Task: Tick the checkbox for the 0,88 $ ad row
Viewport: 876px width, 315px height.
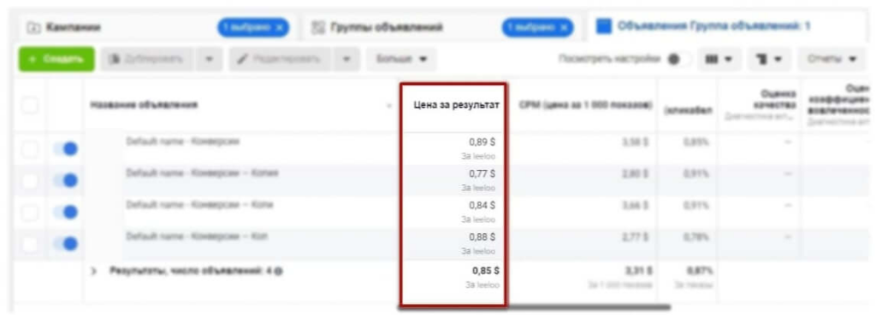Action: click(x=30, y=244)
